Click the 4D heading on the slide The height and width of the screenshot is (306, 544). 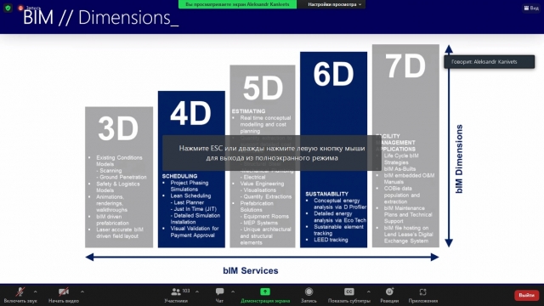[x=190, y=113]
